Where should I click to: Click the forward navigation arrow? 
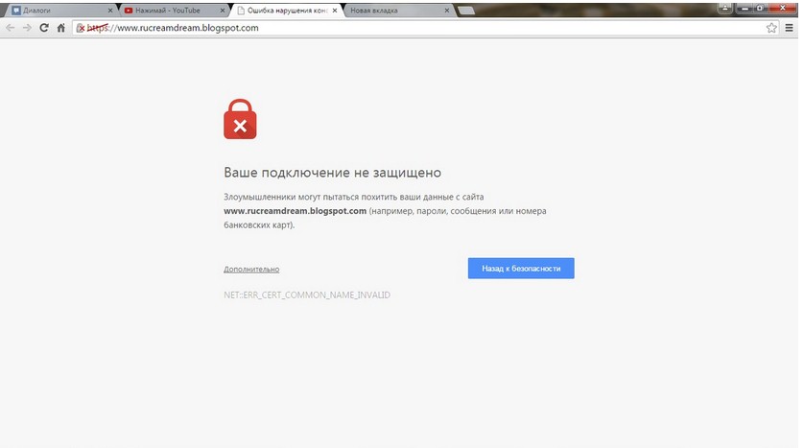[x=27, y=28]
